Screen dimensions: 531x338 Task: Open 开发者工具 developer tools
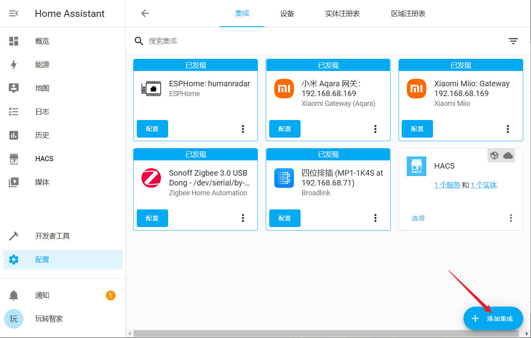(x=63, y=236)
